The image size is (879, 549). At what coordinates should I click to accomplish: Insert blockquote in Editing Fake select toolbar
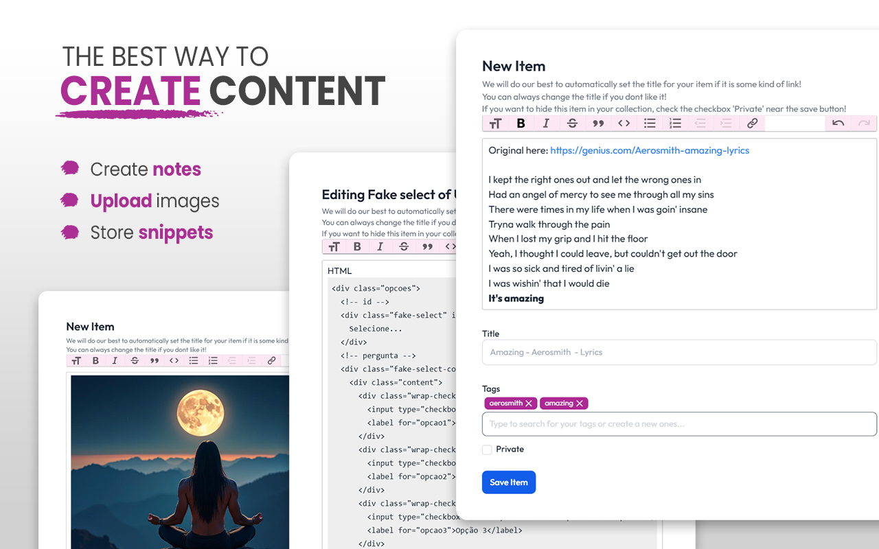(427, 246)
